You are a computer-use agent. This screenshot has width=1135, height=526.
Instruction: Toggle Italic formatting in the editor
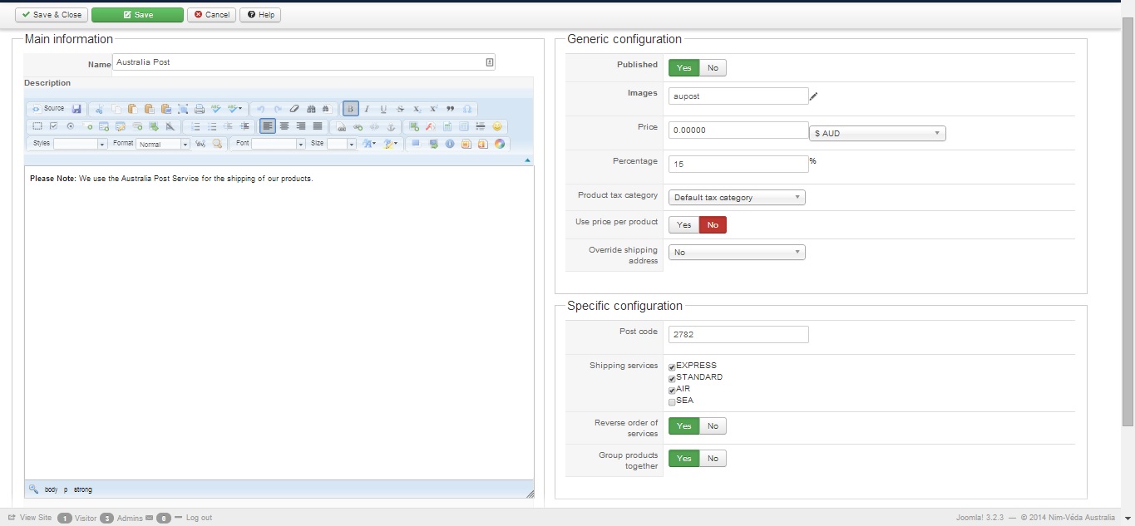(x=367, y=109)
